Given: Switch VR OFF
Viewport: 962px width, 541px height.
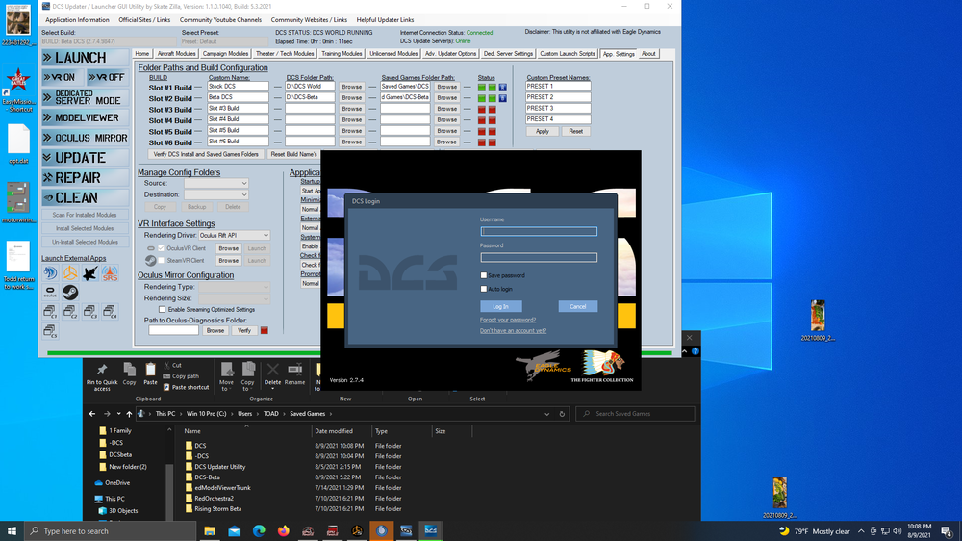Looking at the screenshot, I should point(108,77).
